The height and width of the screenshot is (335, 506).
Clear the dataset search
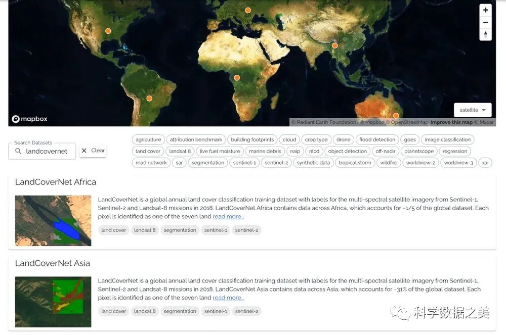pyautogui.click(x=93, y=151)
